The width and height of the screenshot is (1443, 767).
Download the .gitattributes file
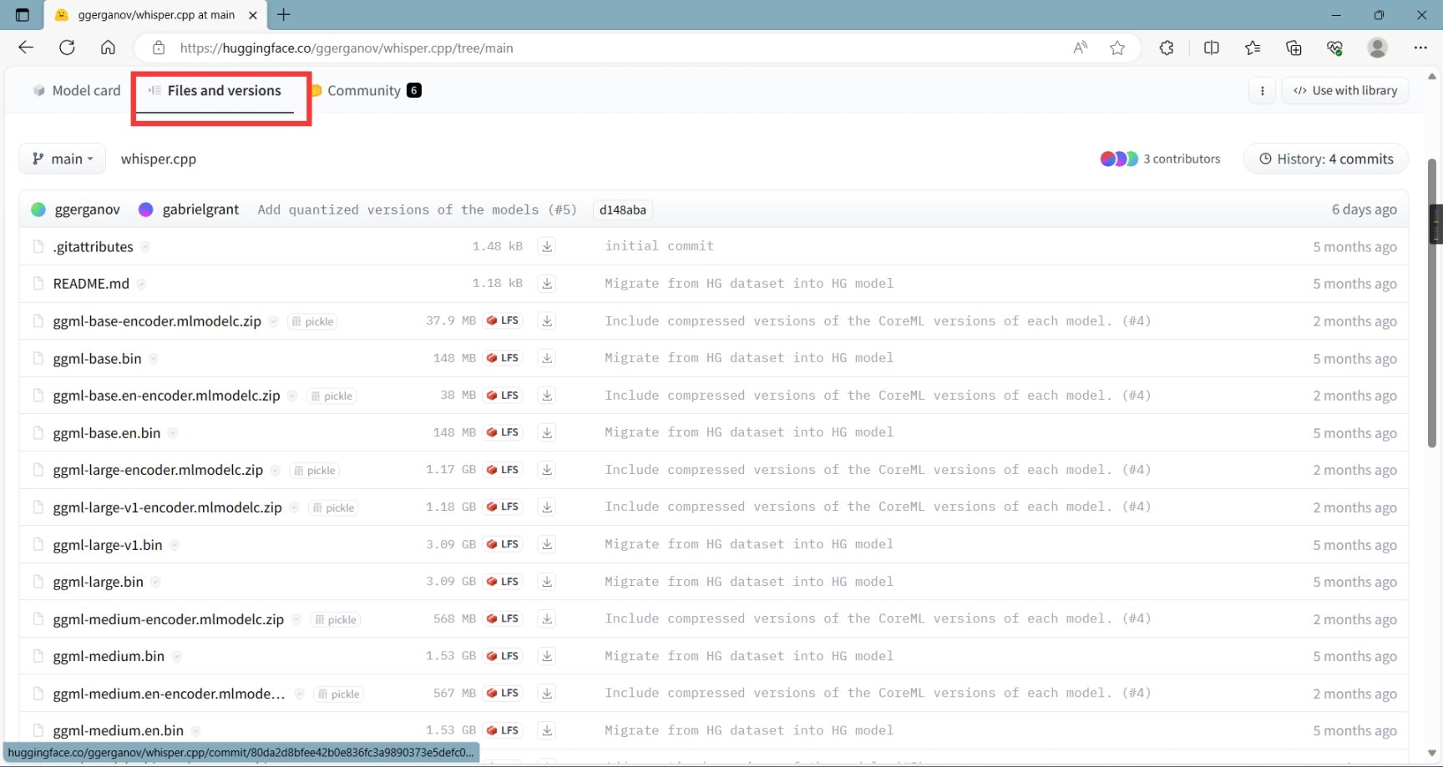click(x=547, y=246)
